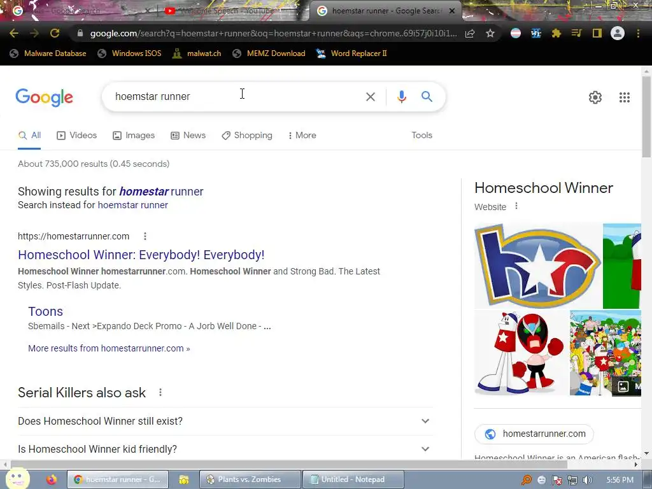The image size is (652, 489).
Task: Open 'Homeschool Winner: Everybody! Everybody!' result
Action: tap(141, 255)
